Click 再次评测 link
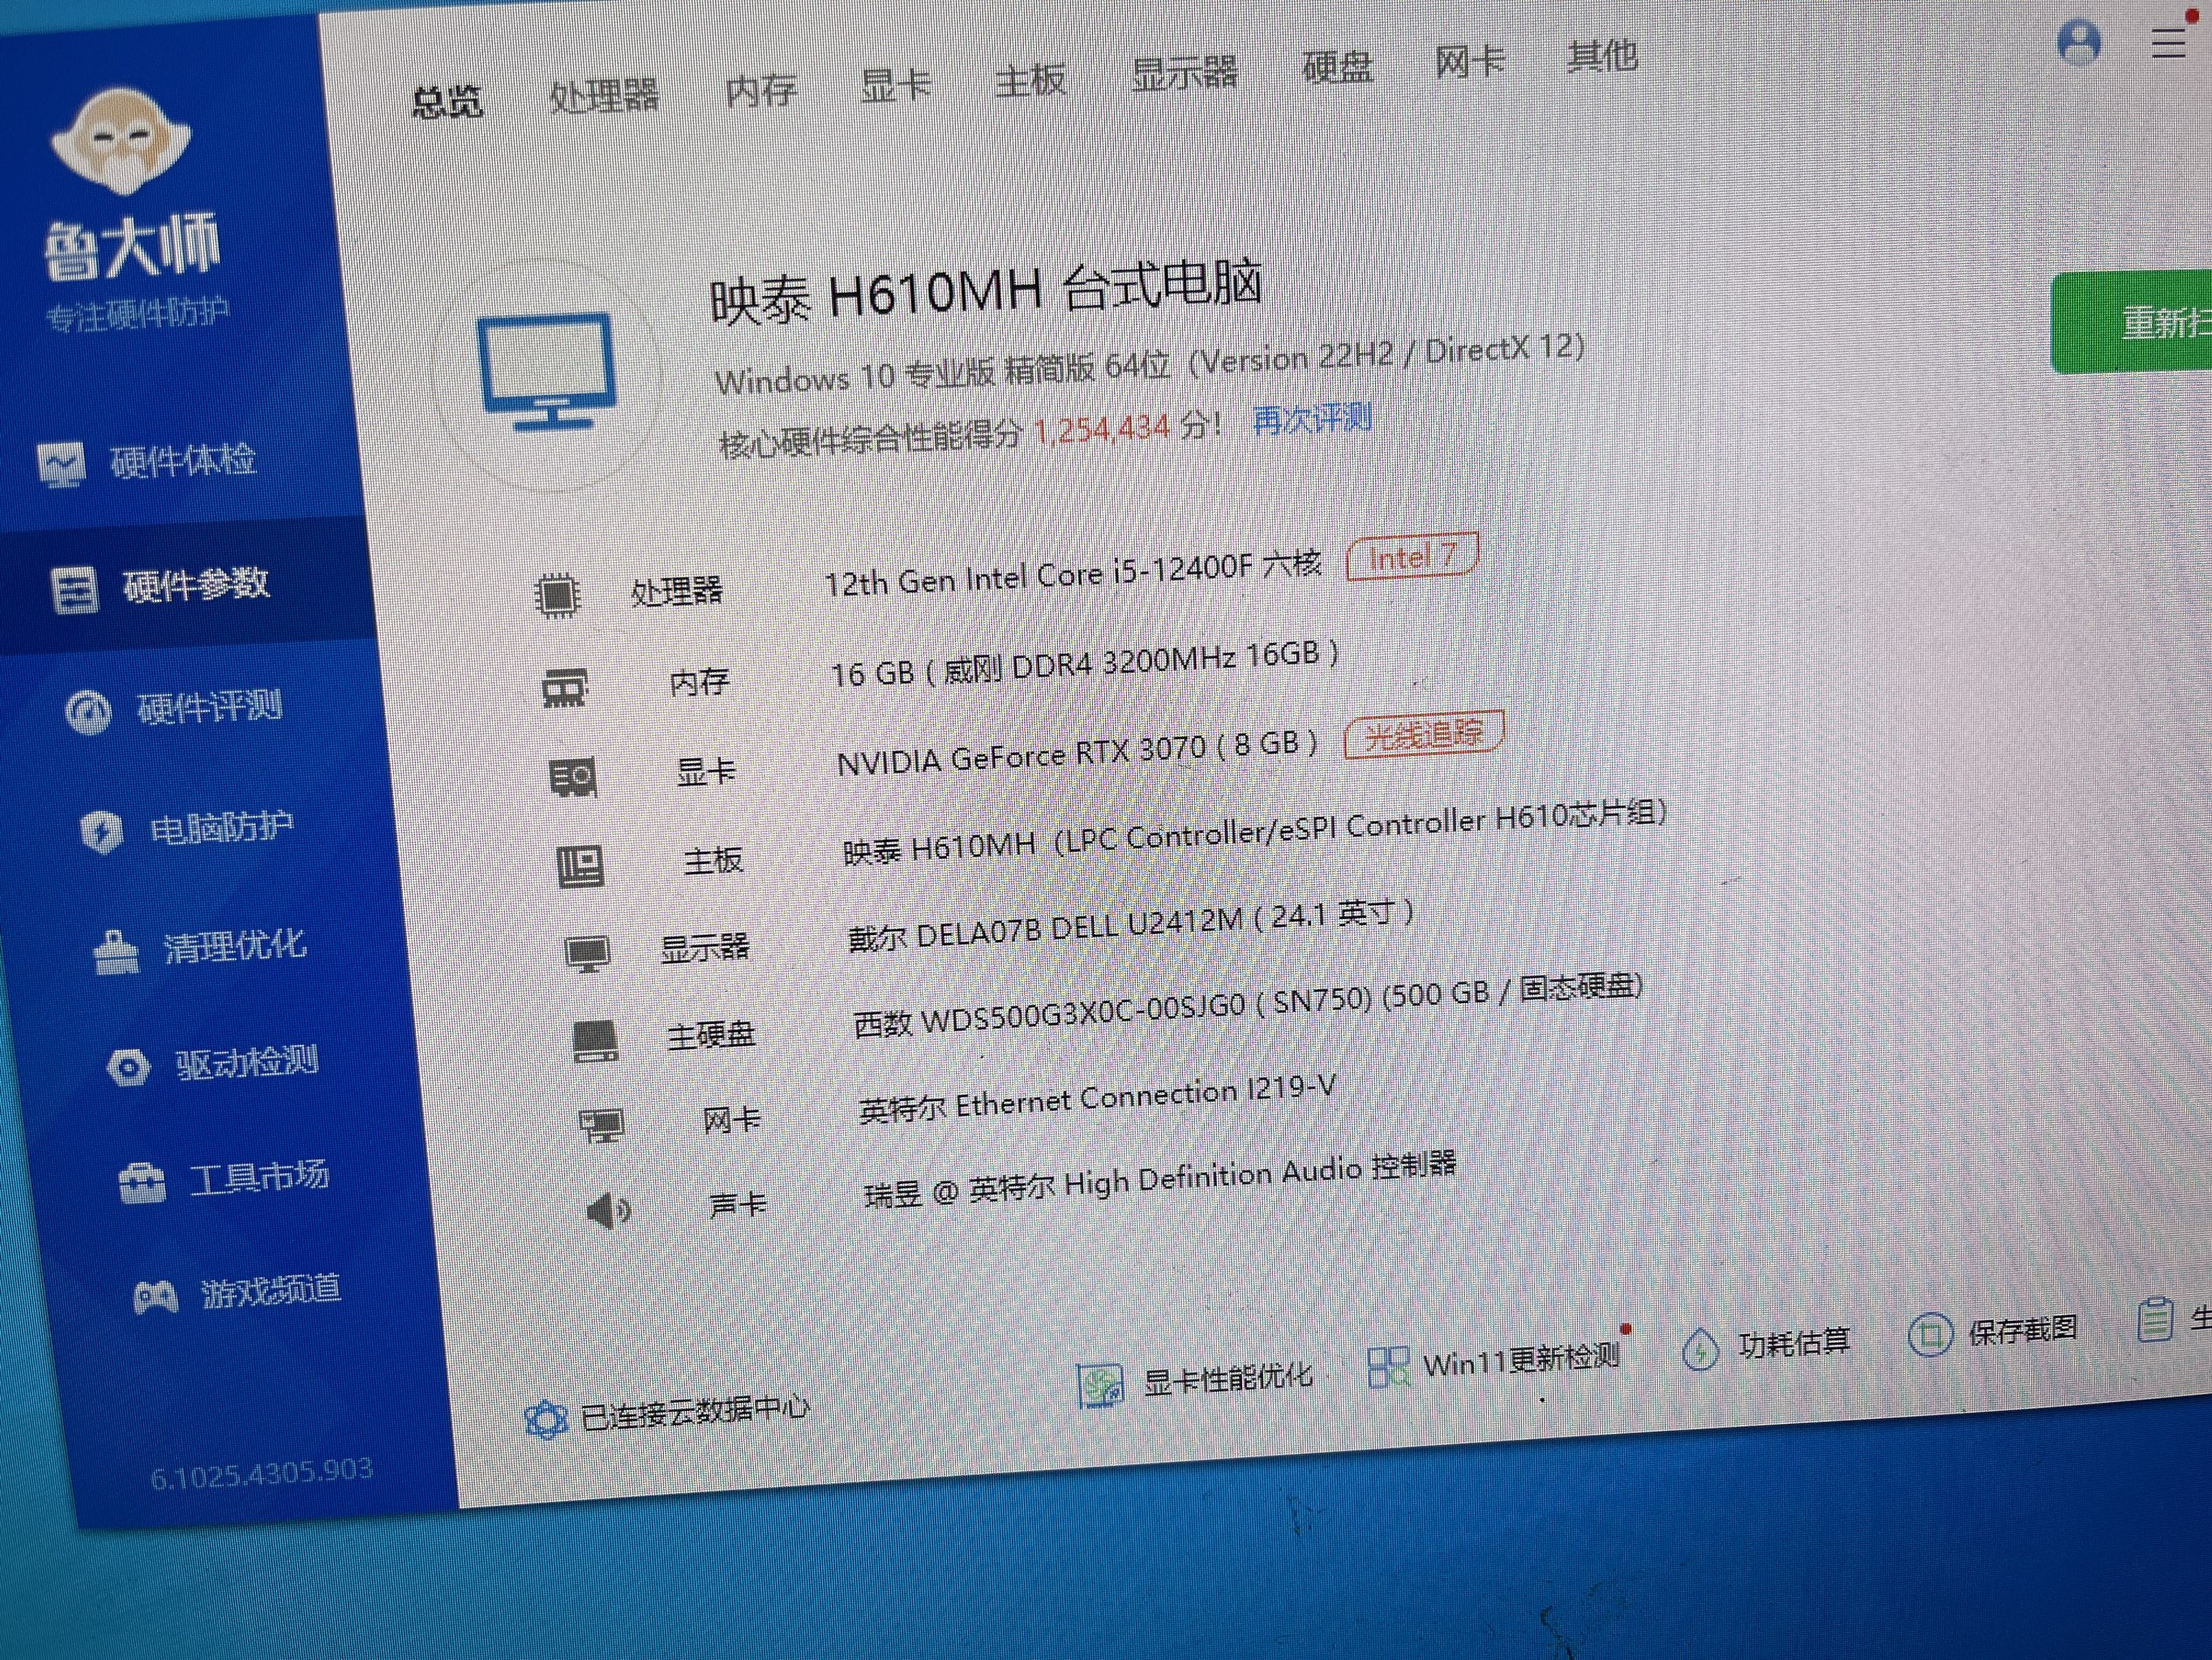Viewport: 2212px width, 1660px height. coord(1312,419)
